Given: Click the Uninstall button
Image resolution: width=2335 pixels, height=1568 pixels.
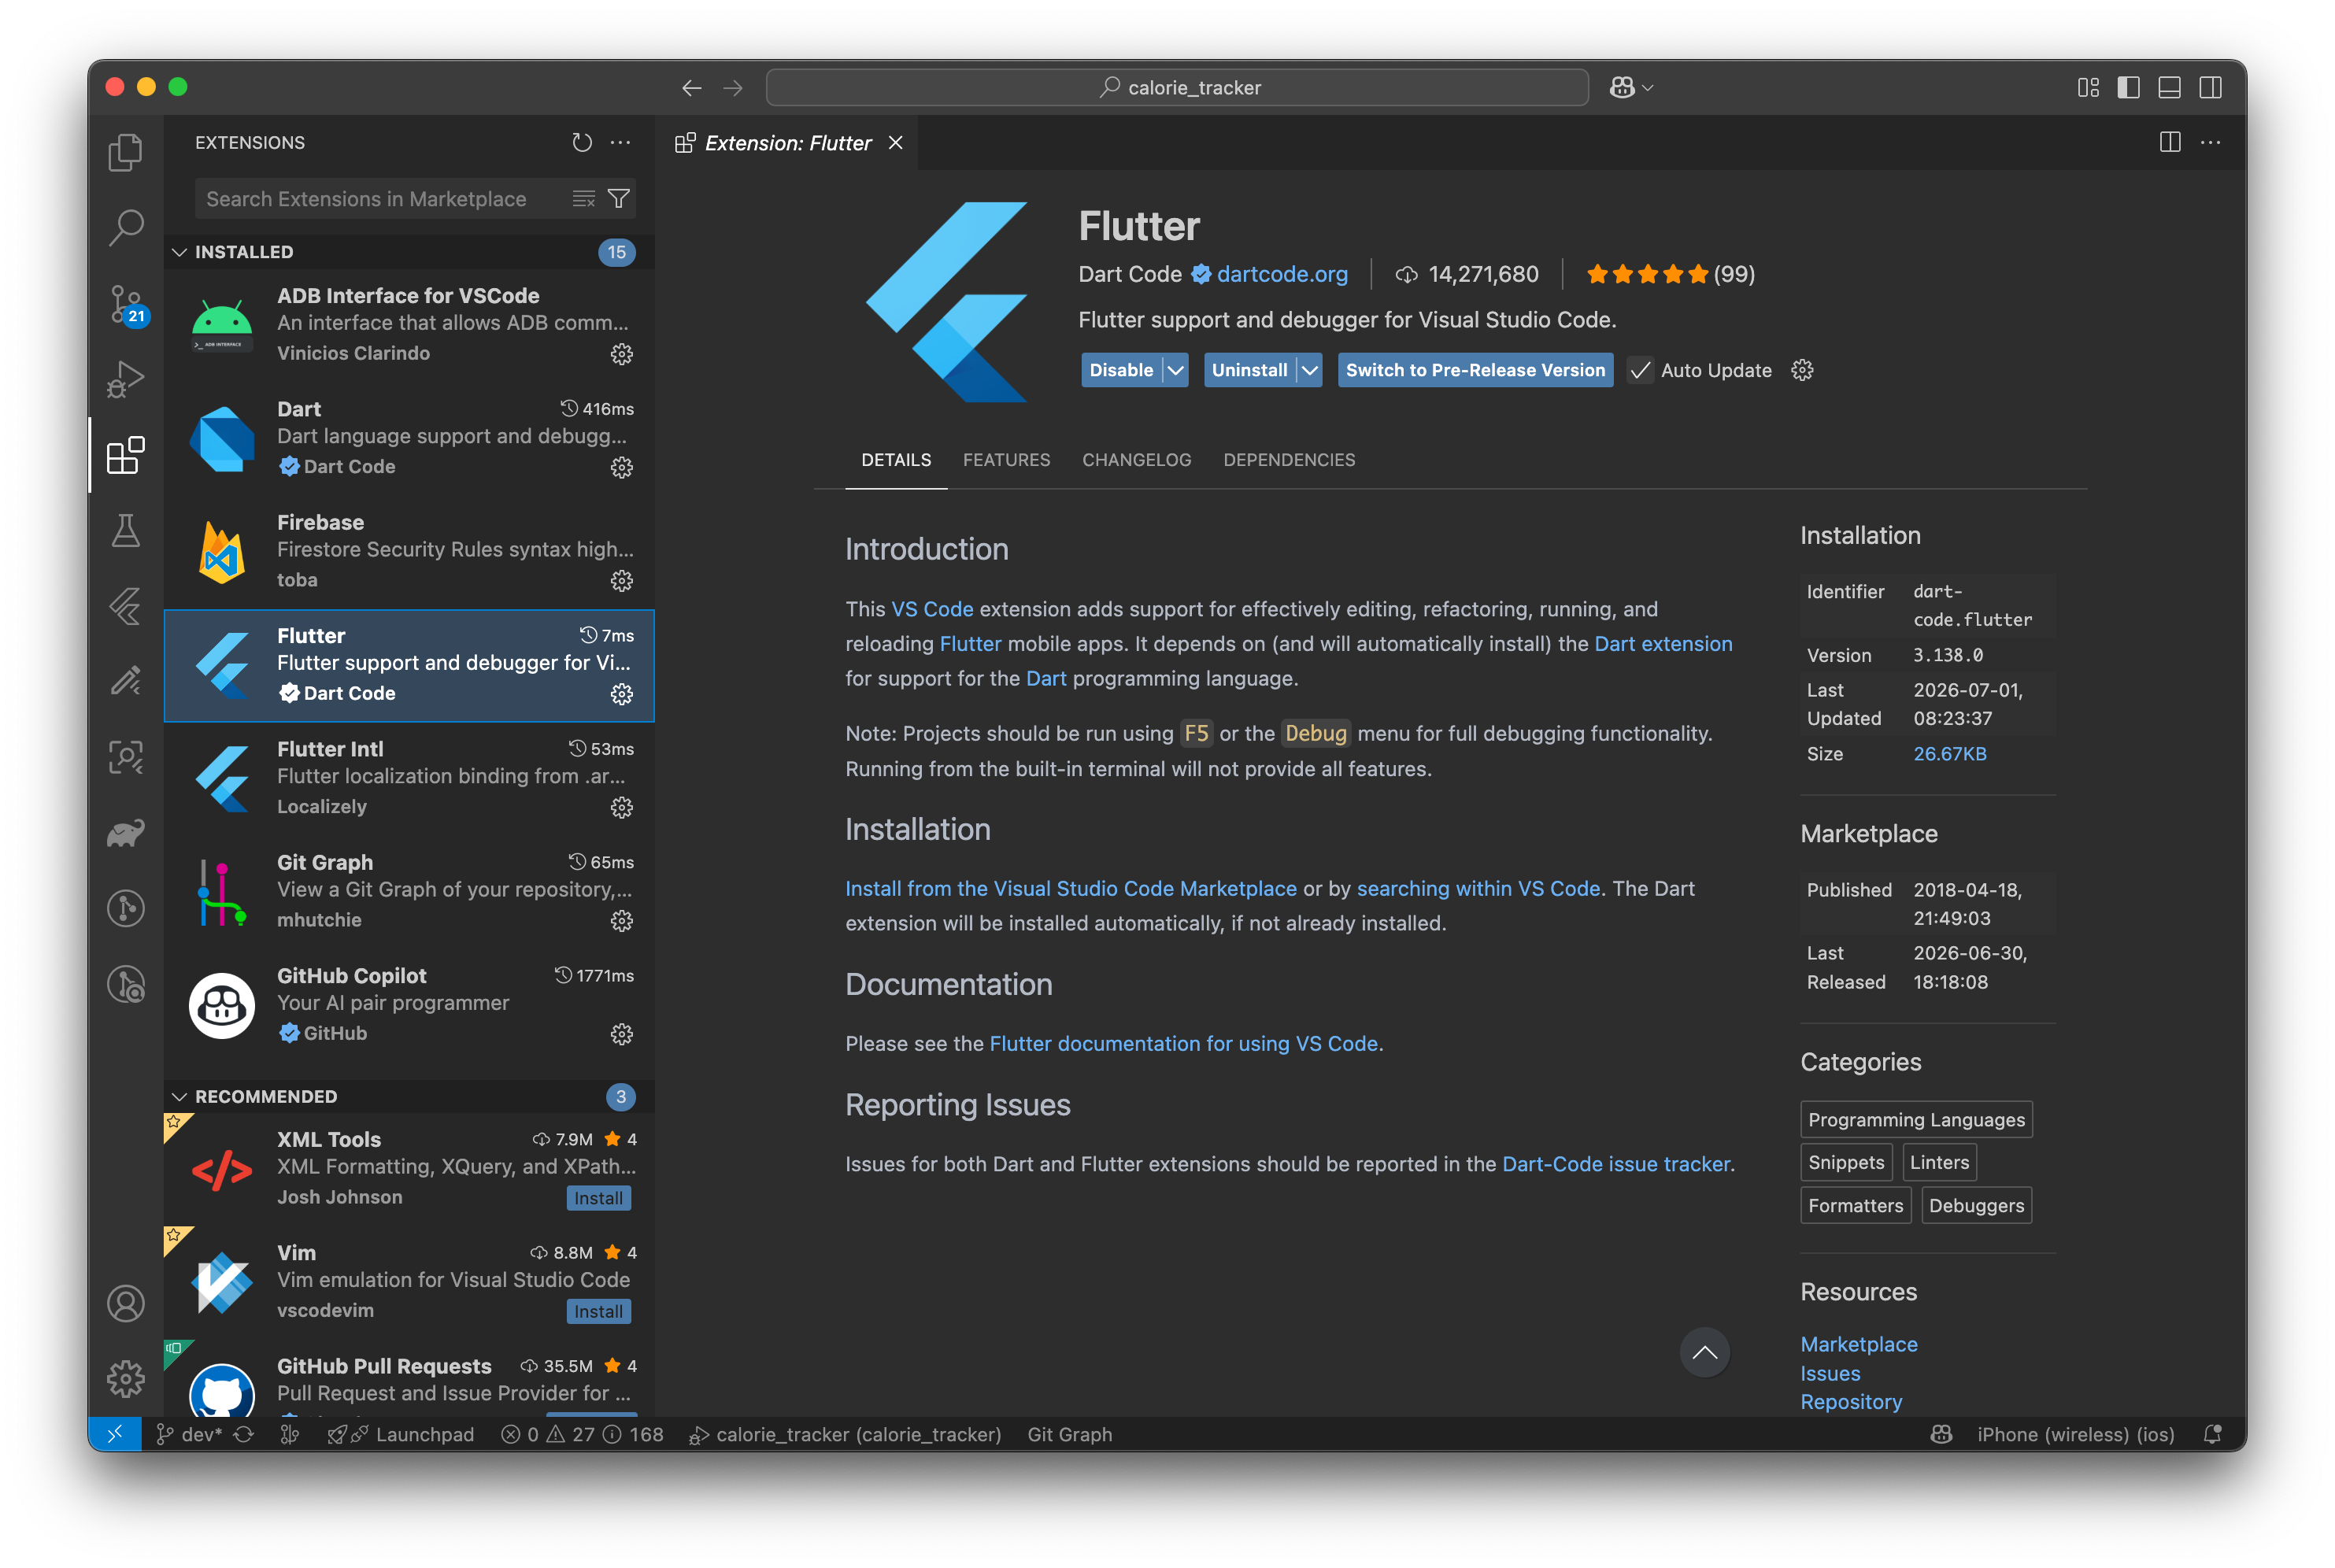Looking at the screenshot, I should pos(1250,370).
